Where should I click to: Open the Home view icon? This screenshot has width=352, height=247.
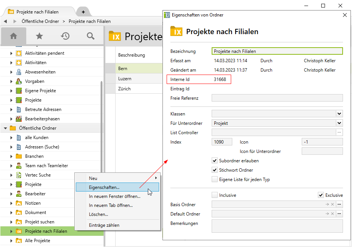[14, 36]
